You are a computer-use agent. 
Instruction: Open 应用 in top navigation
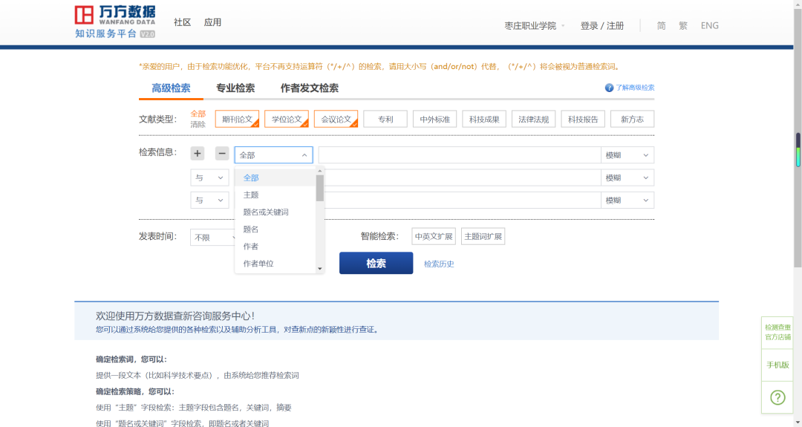212,22
